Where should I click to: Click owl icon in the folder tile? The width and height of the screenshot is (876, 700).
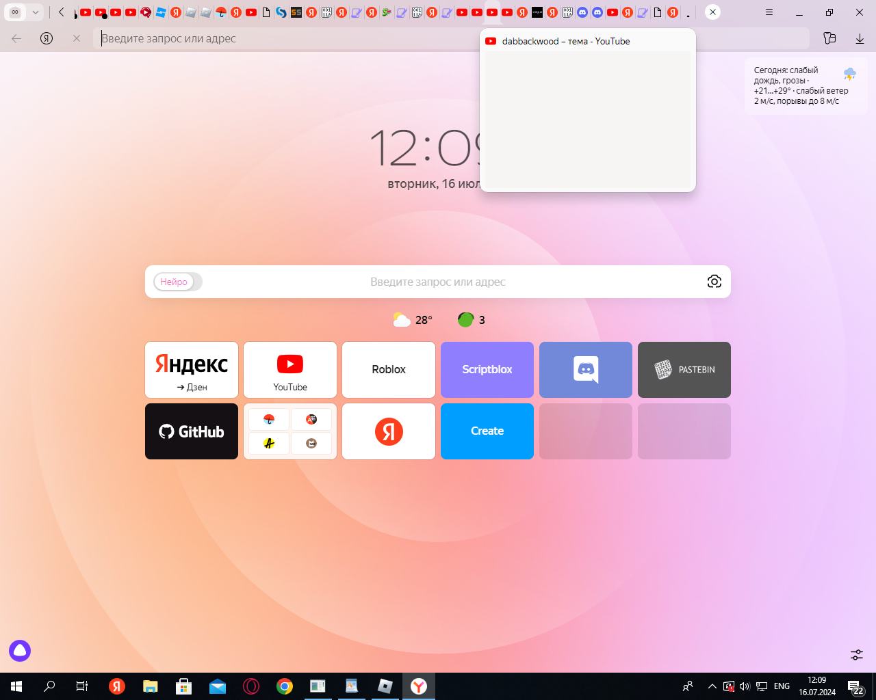click(311, 443)
